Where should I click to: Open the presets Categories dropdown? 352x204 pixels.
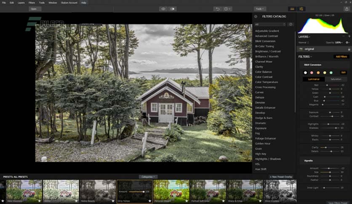pyautogui.click(x=148, y=177)
